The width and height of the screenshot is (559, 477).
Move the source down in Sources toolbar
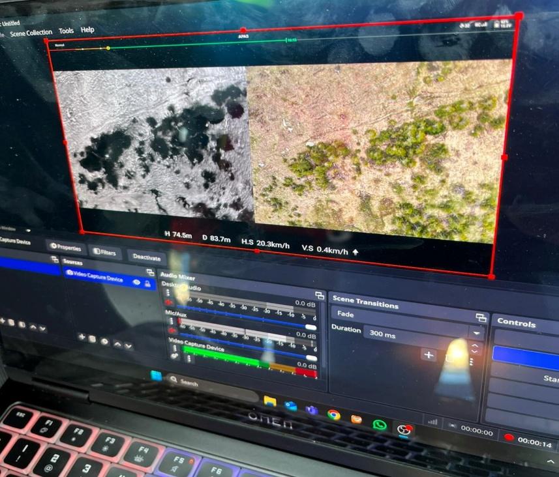[x=128, y=346]
